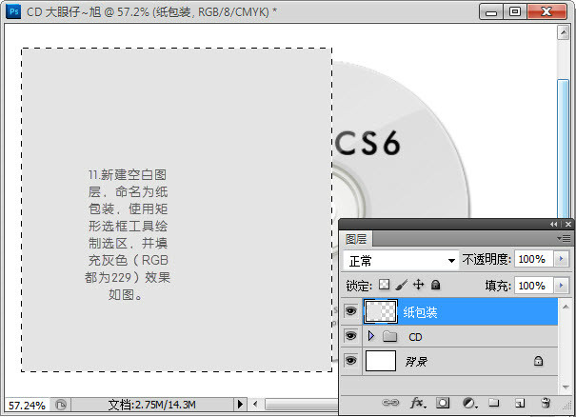The image size is (576, 417).
Task: Open the 不透明度 opacity slider arrow
Action: (x=561, y=260)
